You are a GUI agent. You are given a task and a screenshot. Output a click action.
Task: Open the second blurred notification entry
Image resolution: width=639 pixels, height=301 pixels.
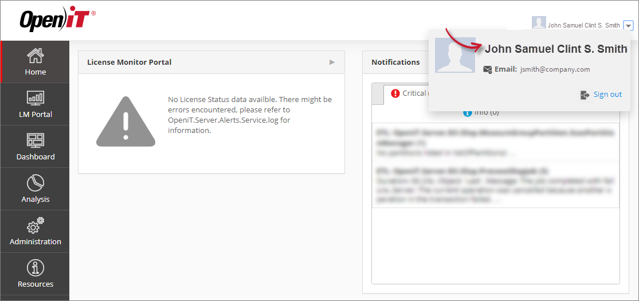pos(496,184)
